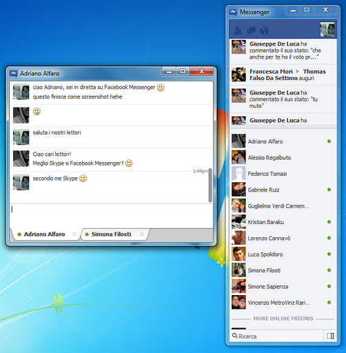Viewport: 346px width, 353px height.
Task: Open chat with Alessio Regalbuto
Action: point(283,158)
